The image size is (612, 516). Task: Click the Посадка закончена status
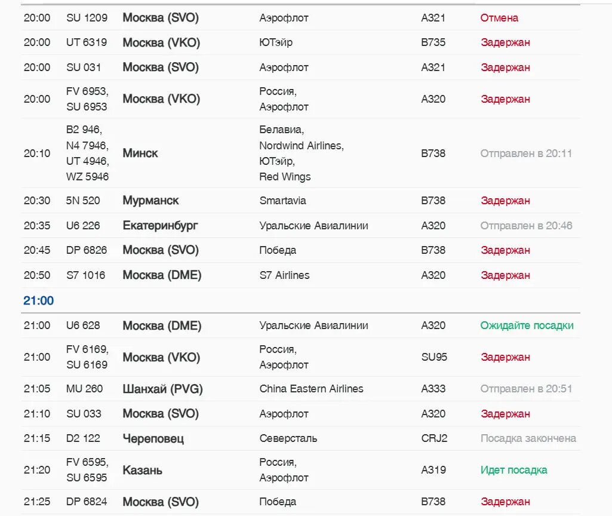coord(528,438)
